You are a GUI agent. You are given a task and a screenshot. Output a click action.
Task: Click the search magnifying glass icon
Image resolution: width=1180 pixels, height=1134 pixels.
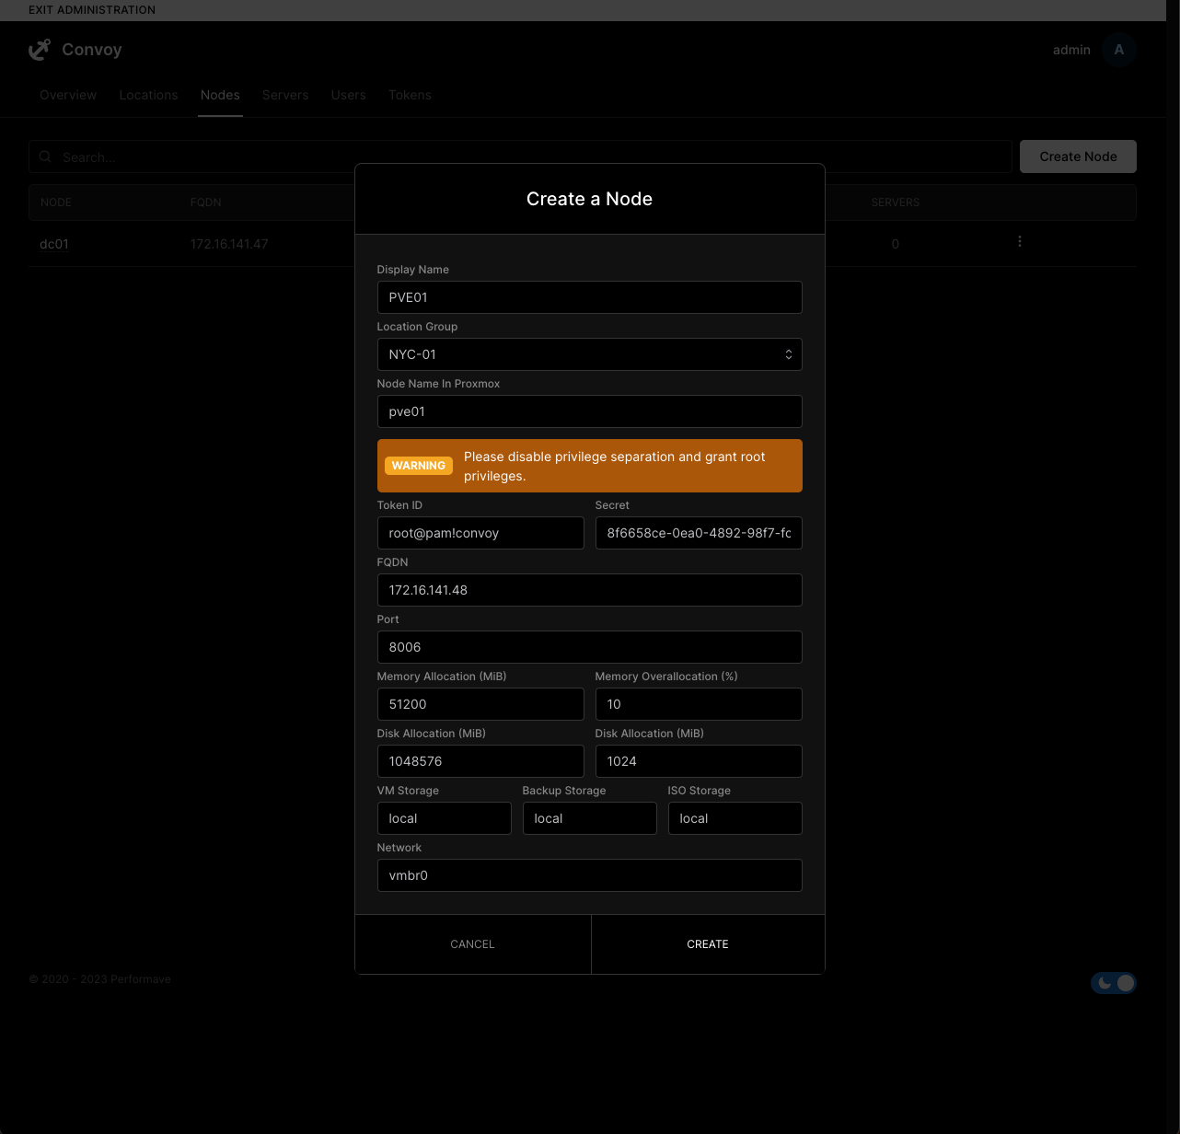point(45,156)
